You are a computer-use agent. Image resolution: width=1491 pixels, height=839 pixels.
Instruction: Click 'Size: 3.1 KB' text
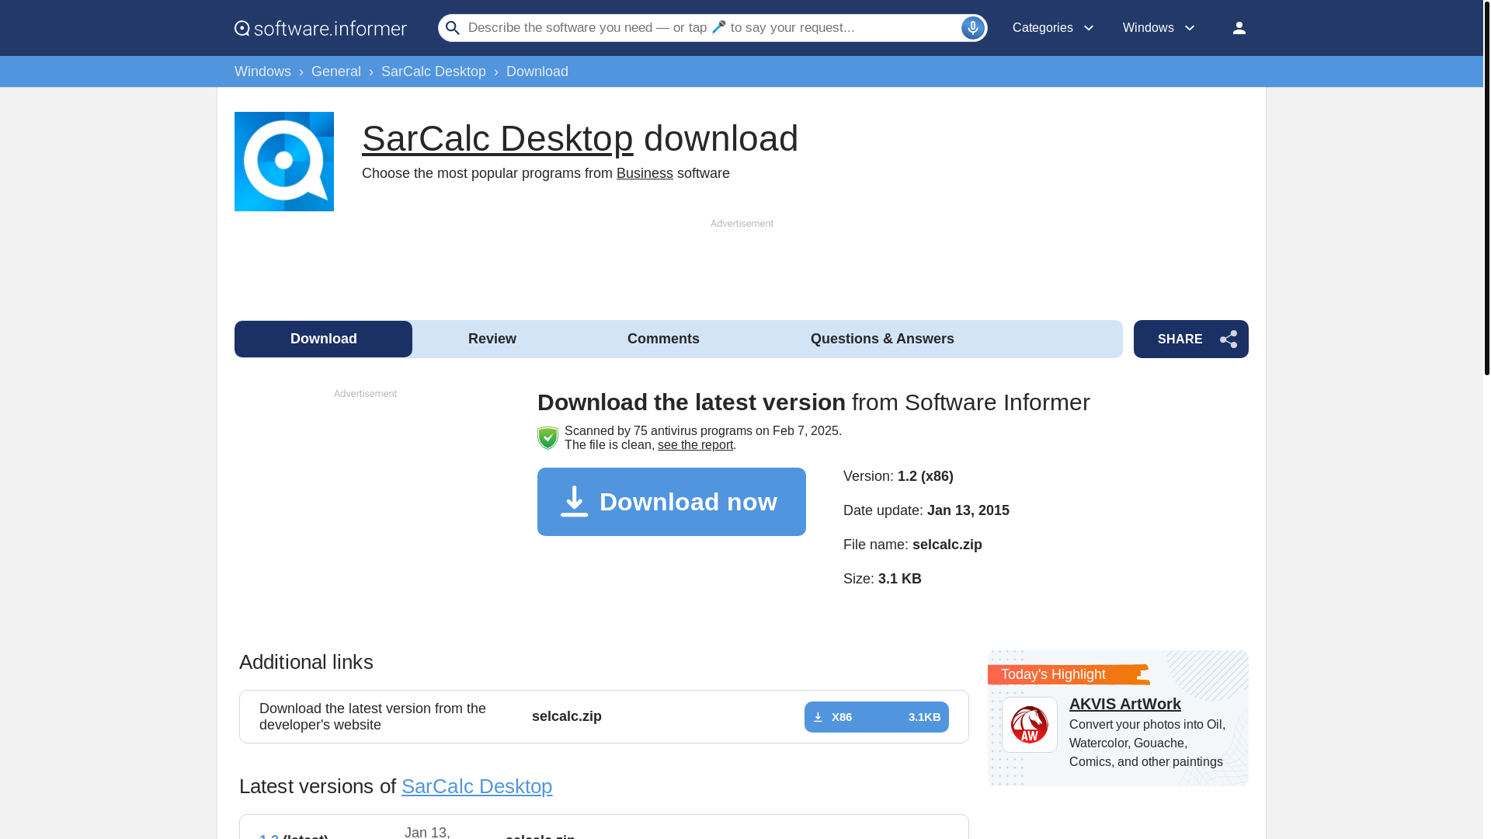coord(882,579)
